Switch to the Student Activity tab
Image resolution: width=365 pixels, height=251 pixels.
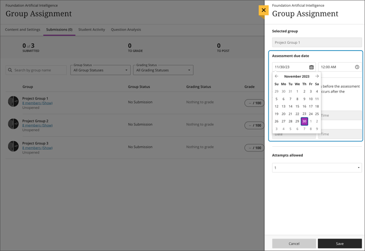click(92, 30)
